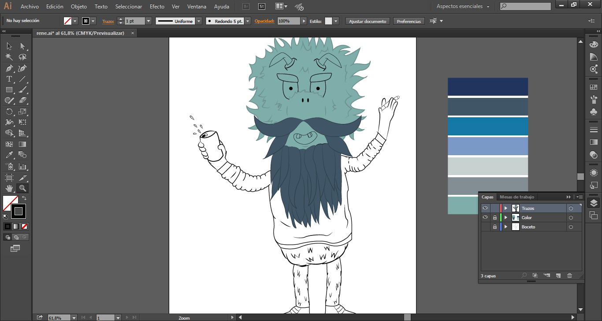Hide the Trazos layer
Image resolution: width=602 pixels, height=321 pixels.
[x=485, y=208]
